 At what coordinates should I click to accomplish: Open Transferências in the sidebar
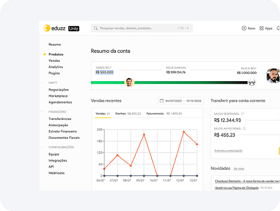click(60, 119)
